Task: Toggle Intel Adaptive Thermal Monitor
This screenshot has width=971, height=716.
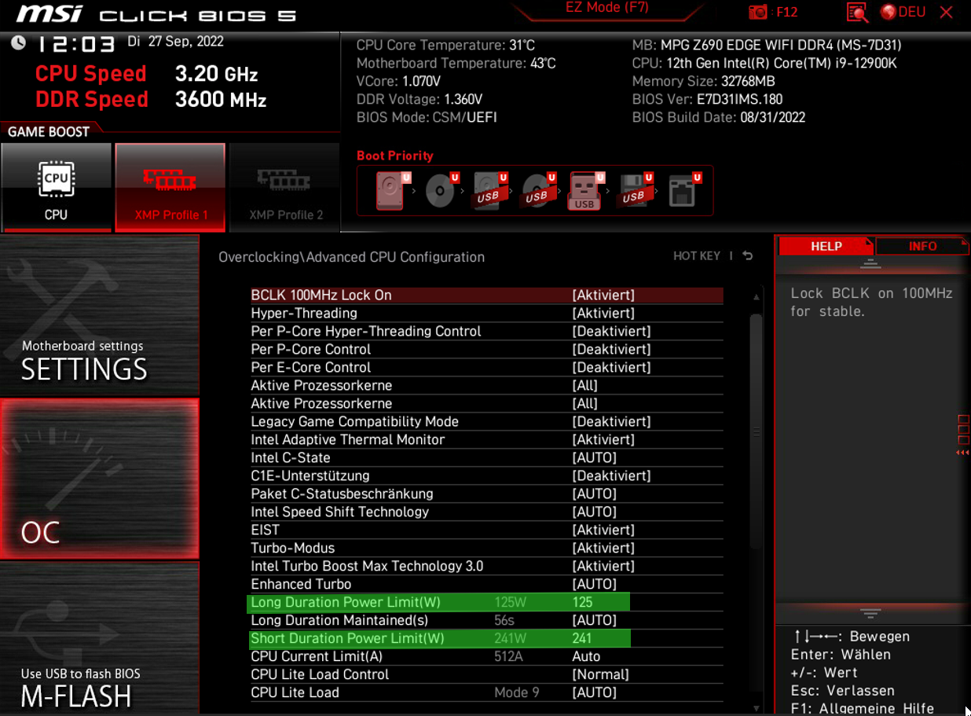Action: (x=486, y=440)
